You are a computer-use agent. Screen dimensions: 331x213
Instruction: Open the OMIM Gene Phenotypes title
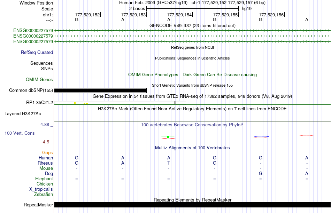pos(192,75)
